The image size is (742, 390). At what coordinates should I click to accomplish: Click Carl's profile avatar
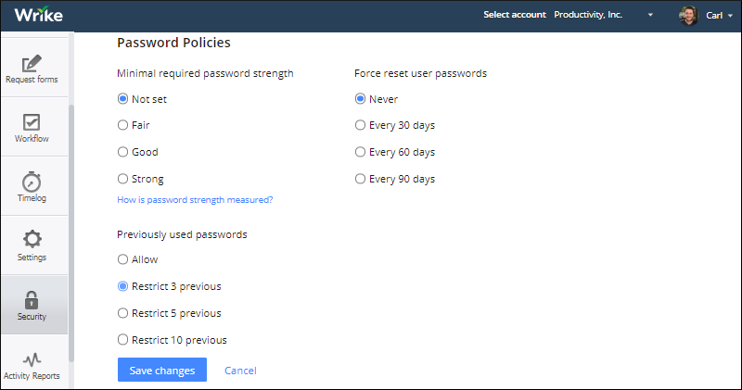[x=688, y=15]
